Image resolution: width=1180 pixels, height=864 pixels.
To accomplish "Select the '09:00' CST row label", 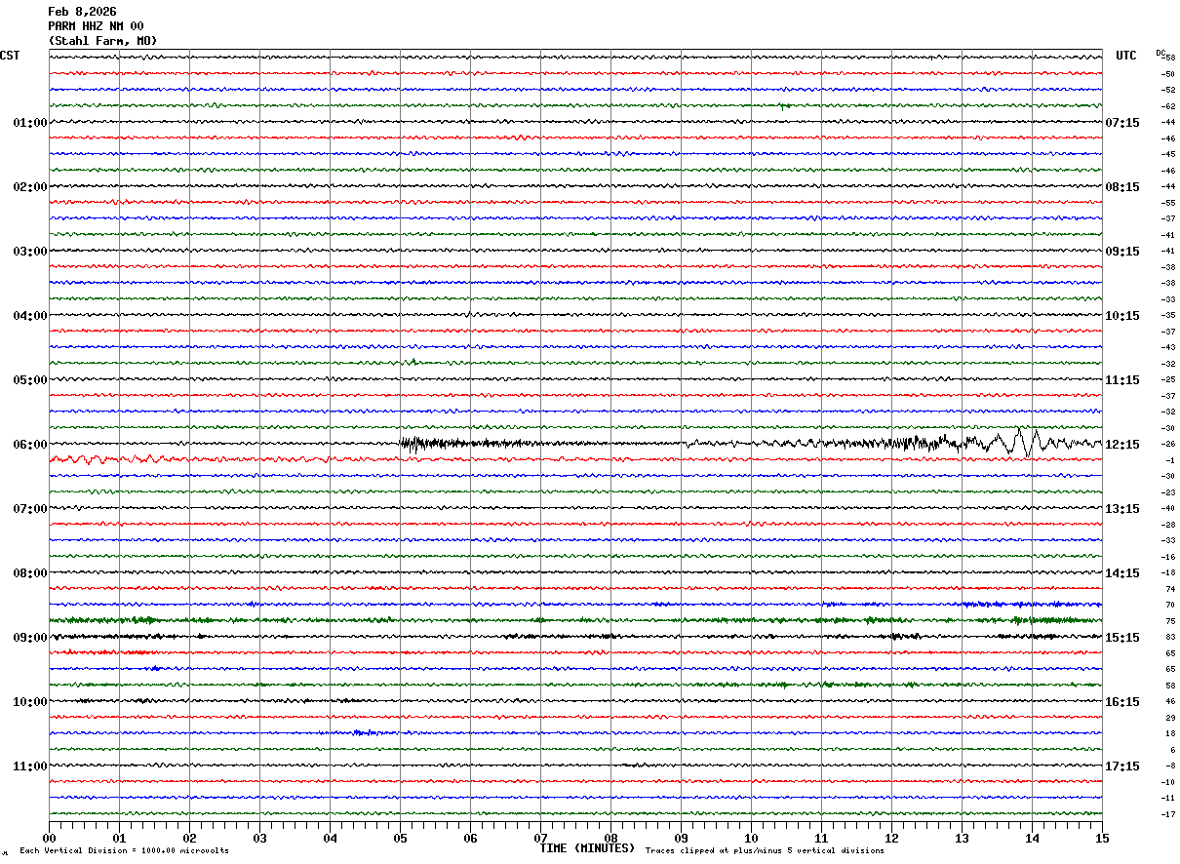I will point(30,638).
